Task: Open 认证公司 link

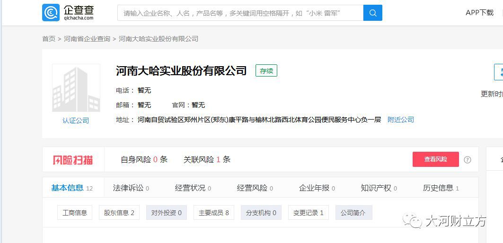Action: (x=76, y=121)
